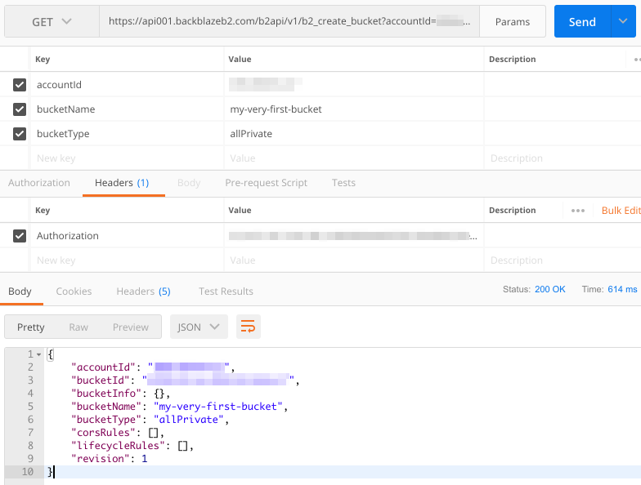Image resolution: width=641 pixels, height=485 pixels.
Task: Click the Authorization header key cell
Action: coord(128,235)
